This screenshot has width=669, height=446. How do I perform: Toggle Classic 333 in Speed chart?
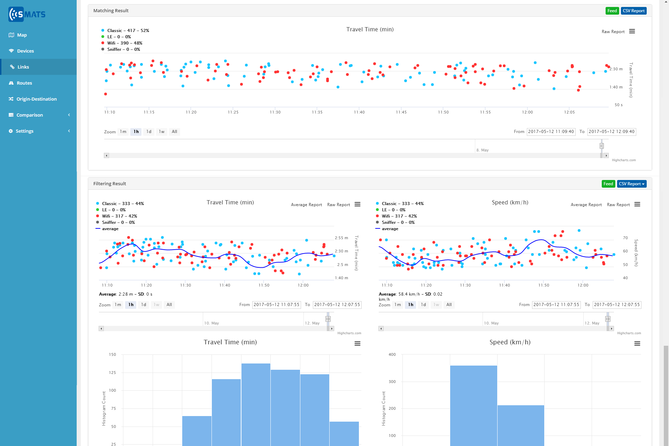[x=400, y=204]
